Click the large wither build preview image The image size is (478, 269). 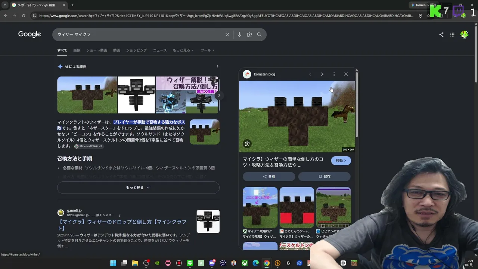click(x=297, y=117)
